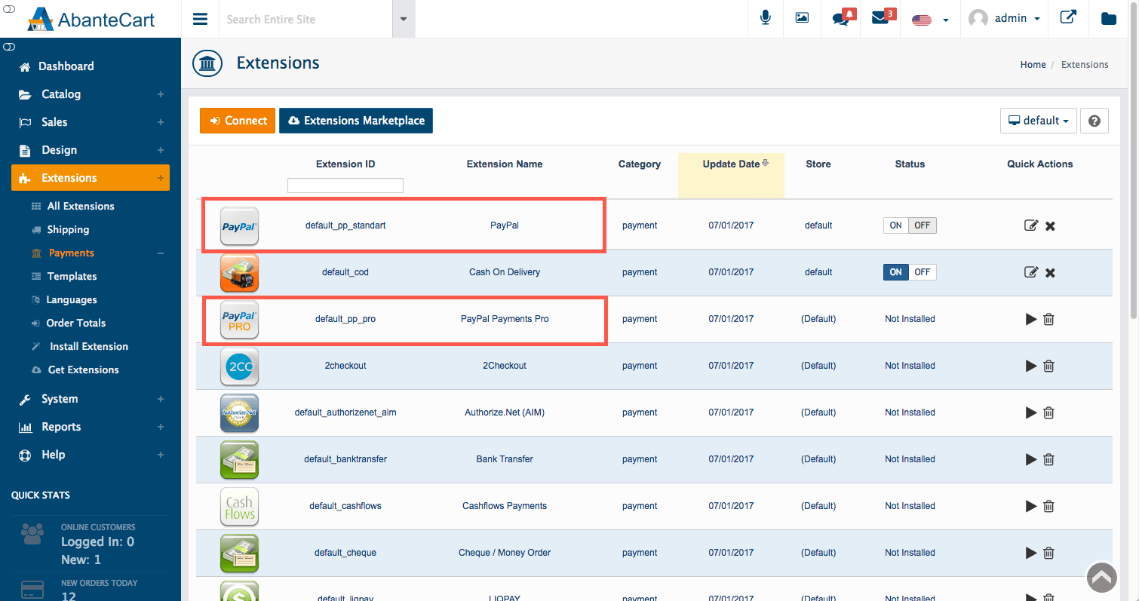This screenshot has height=601, width=1139.
Task: Delete Authorize.Net (AIM) with trash icon
Action: (1048, 412)
